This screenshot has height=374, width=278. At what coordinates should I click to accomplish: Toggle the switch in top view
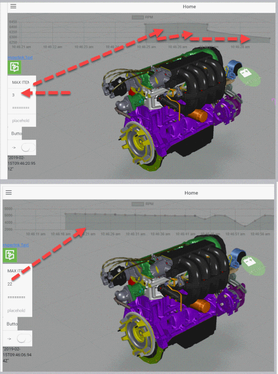pos(28,148)
